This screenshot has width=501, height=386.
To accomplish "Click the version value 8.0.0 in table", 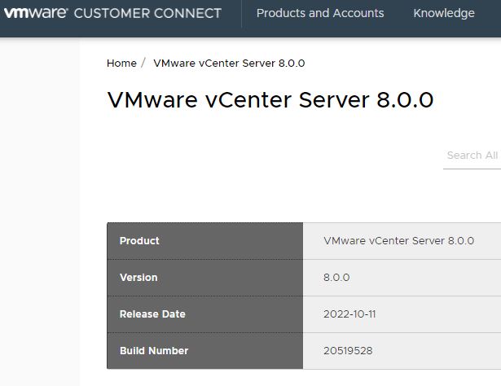I will coord(336,278).
